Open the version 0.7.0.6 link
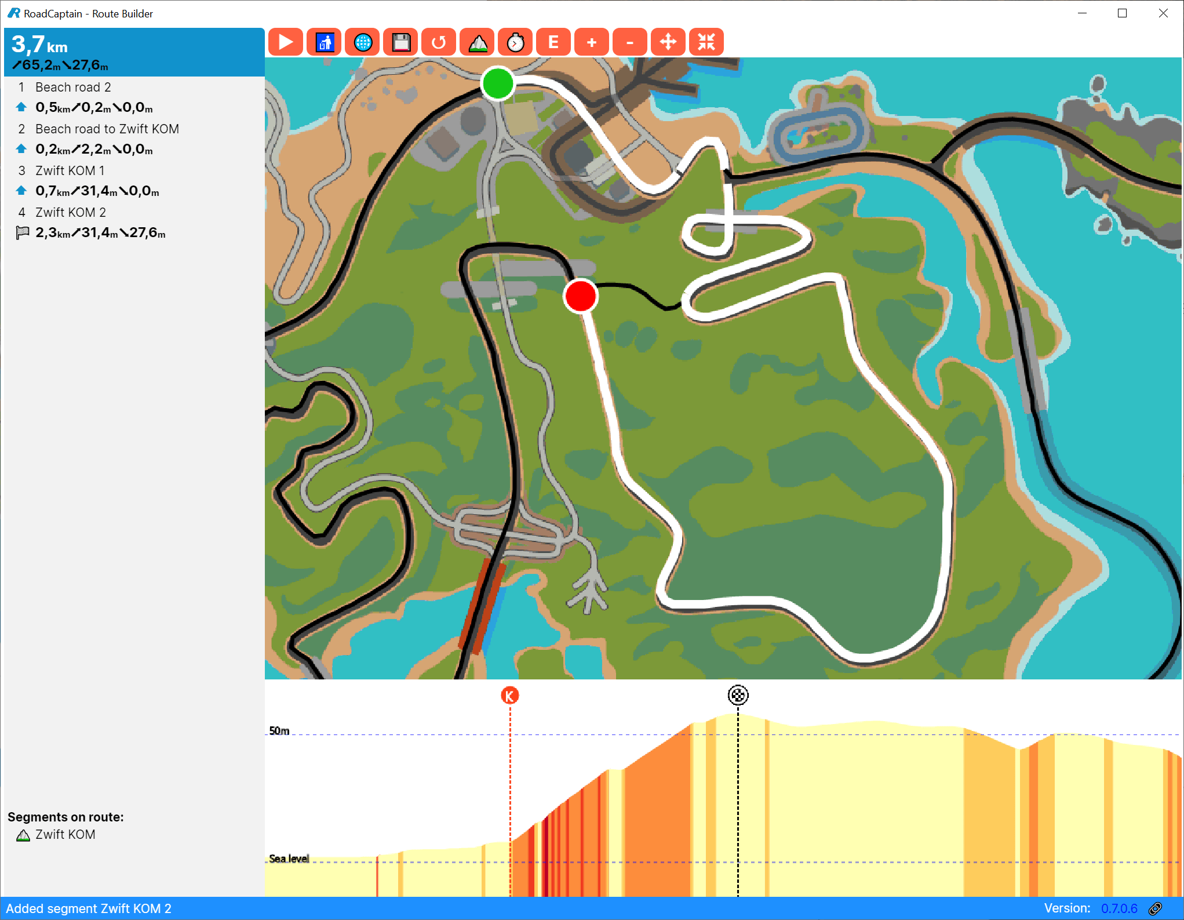Image resolution: width=1184 pixels, height=920 pixels. (1120, 908)
